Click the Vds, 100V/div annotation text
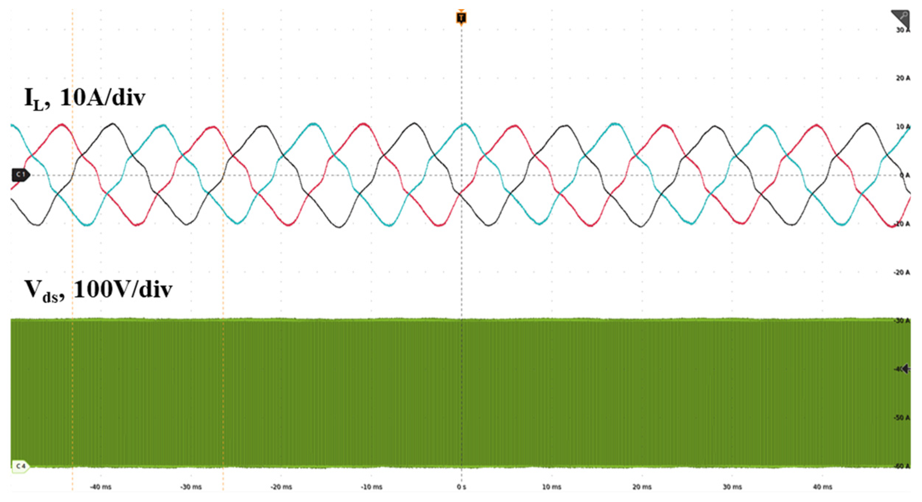 tap(98, 290)
